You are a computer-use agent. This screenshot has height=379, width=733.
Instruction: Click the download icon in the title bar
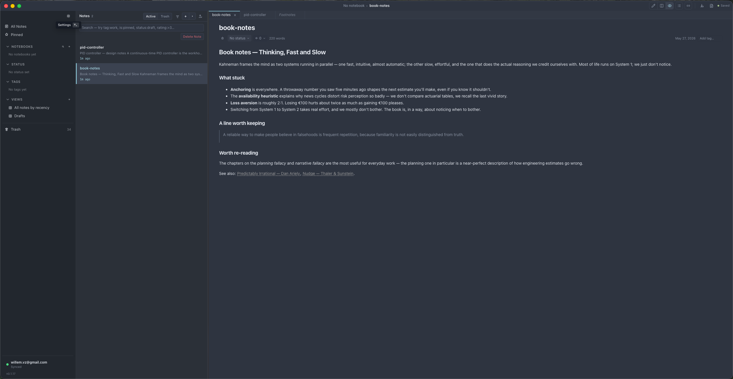[x=702, y=6]
